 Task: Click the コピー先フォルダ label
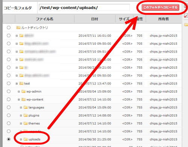[18, 8]
